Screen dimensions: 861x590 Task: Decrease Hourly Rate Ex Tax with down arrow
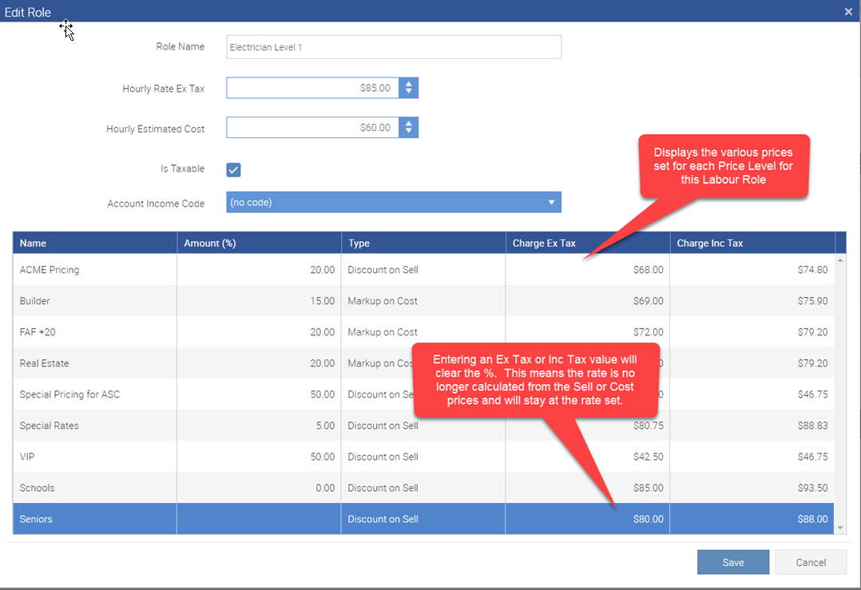(409, 93)
